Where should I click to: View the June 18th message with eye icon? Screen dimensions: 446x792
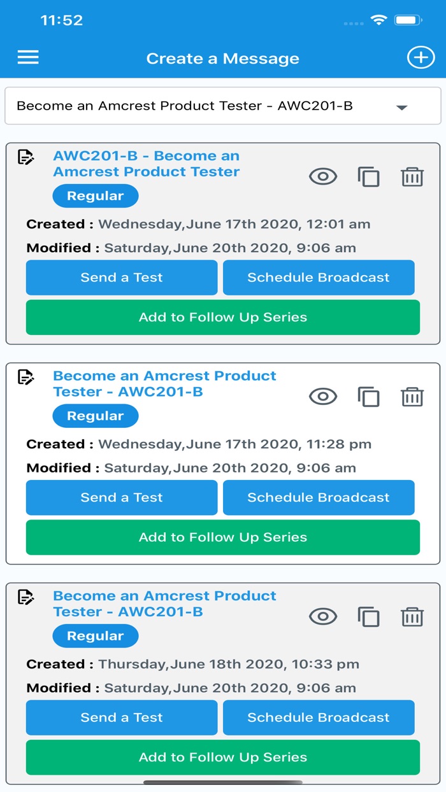click(x=323, y=617)
